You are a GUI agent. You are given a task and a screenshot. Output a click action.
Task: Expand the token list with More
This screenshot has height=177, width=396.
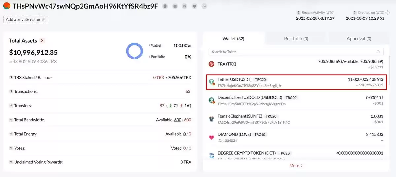click(296, 165)
